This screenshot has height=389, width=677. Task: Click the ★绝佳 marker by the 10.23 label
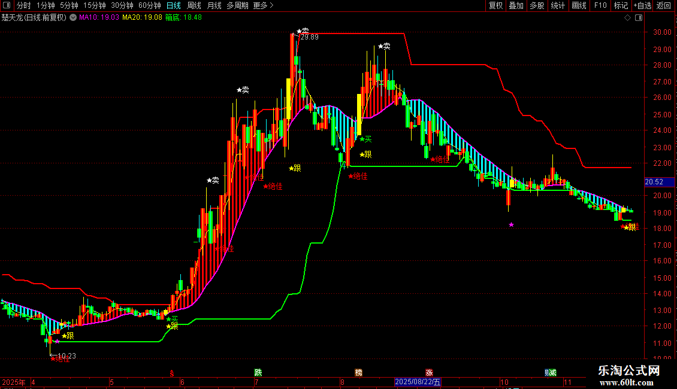point(60,359)
